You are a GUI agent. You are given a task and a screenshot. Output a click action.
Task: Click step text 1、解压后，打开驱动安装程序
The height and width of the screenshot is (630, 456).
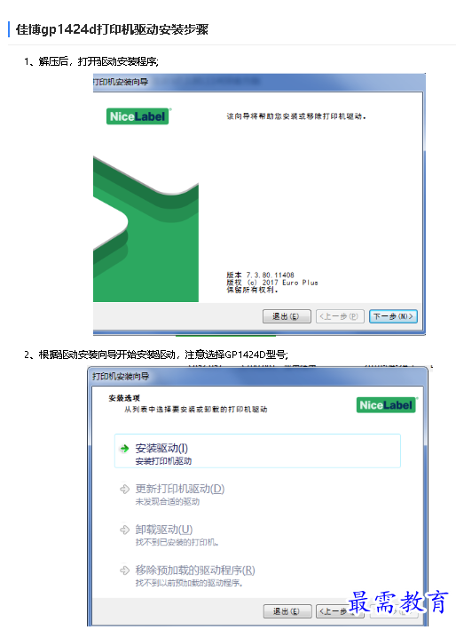(x=91, y=61)
